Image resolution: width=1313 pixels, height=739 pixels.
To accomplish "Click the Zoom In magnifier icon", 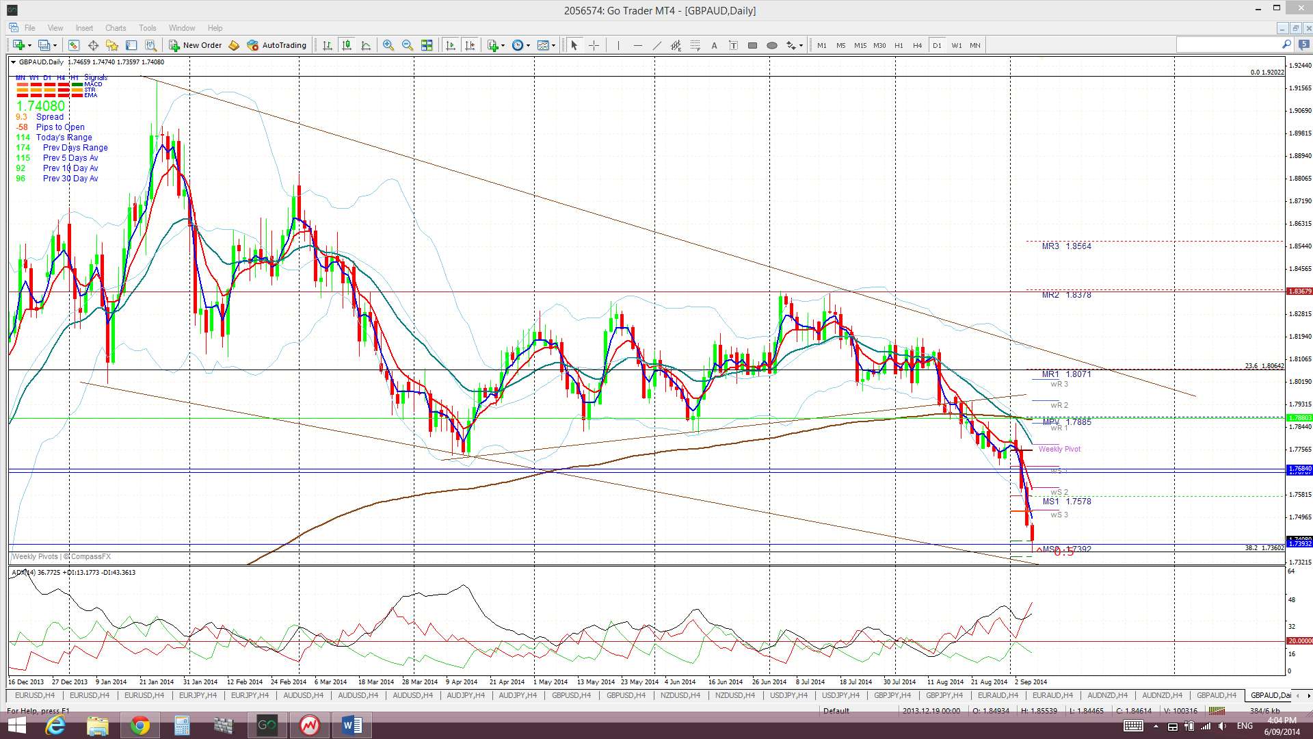I will [x=388, y=45].
